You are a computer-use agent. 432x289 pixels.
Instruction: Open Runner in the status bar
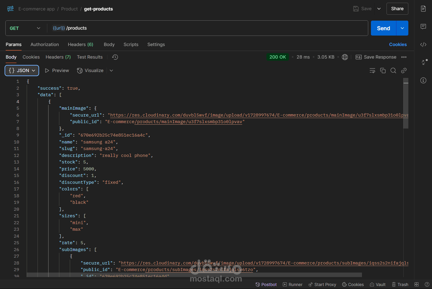(x=292, y=285)
